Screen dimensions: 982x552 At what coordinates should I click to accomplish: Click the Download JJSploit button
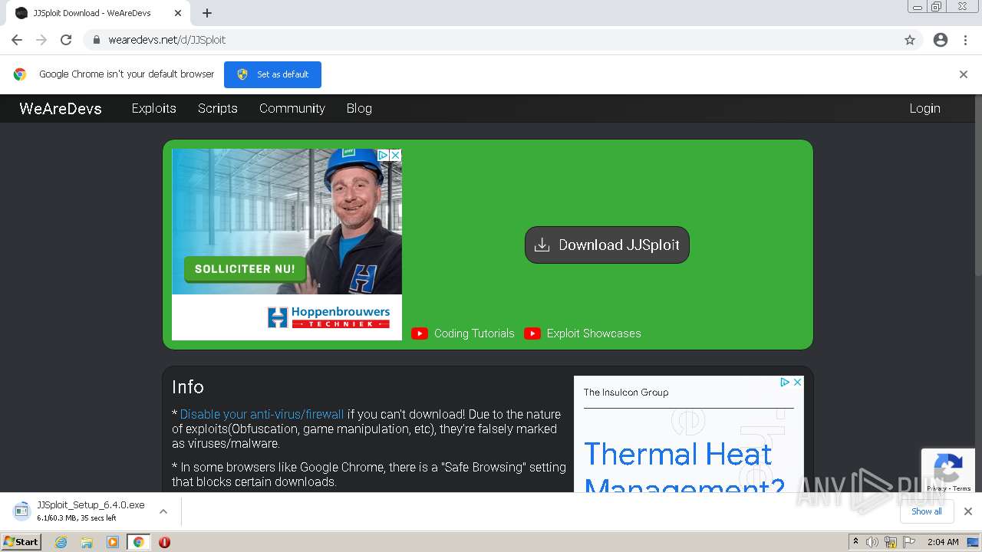click(607, 245)
